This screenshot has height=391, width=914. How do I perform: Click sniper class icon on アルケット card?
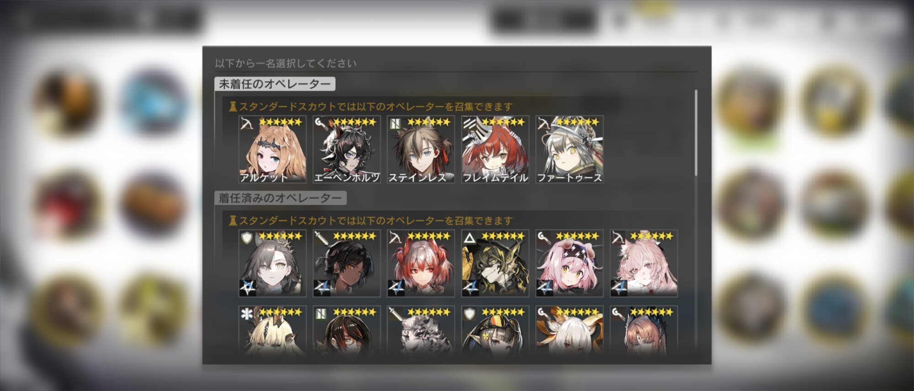tap(247, 123)
